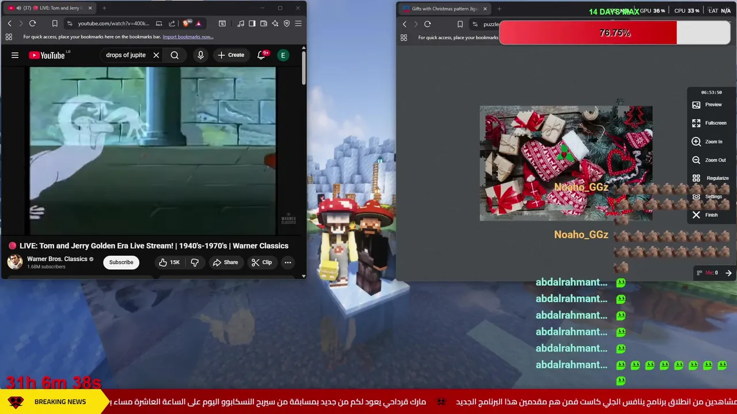
Task: Bookmark the puzzle page
Action: [x=460, y=24]
